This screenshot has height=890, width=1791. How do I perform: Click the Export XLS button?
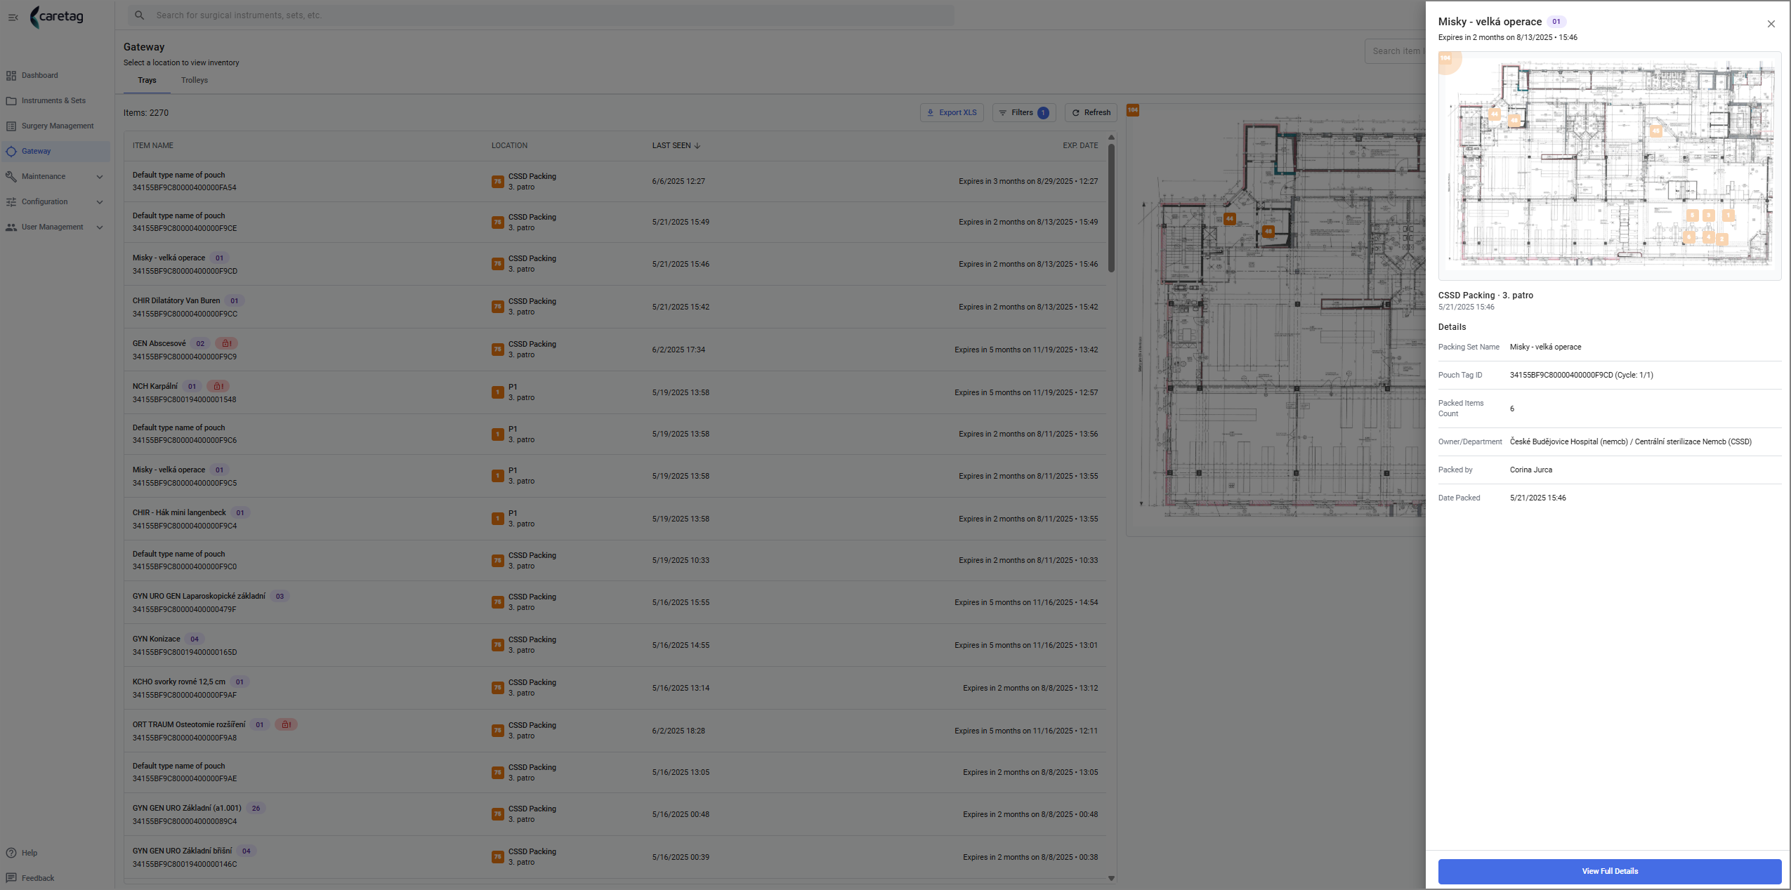click(952, 112)
